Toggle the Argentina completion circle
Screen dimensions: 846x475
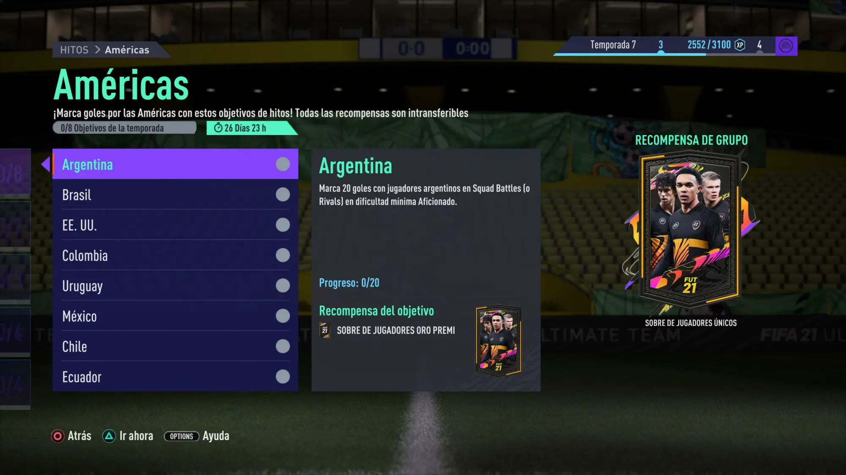point(283,164)
